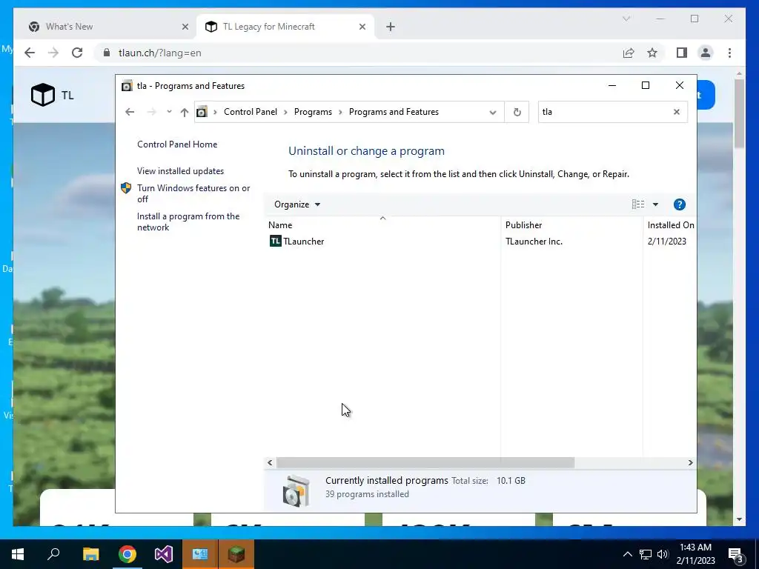Change the list view via view icon
Viewport: 759px width, 569px height.
click(x=638, y=204)
